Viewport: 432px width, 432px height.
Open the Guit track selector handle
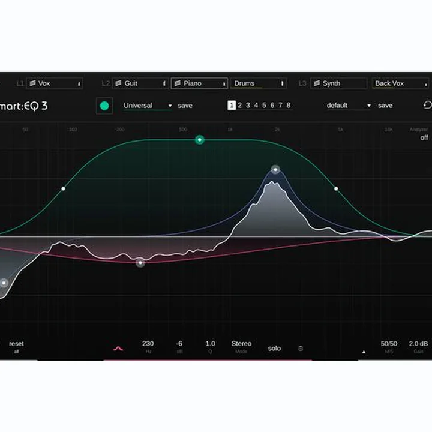(x=164, y=83)
